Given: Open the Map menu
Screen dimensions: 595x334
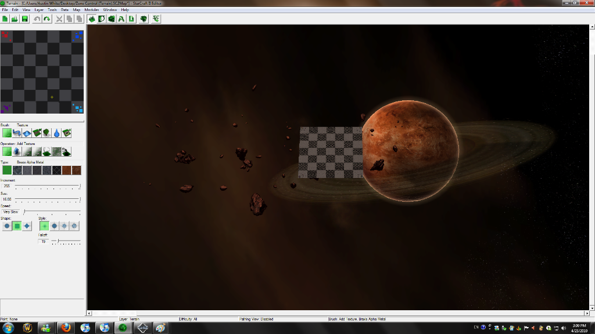Looking at the screenshot, I should point(77,10).
